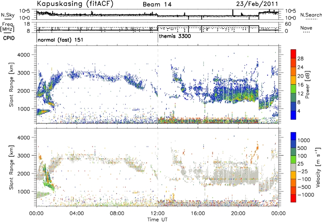Click the blue top of the velocity colorbar
Screen dimensions: 322x222
click(x=293, y=136)
